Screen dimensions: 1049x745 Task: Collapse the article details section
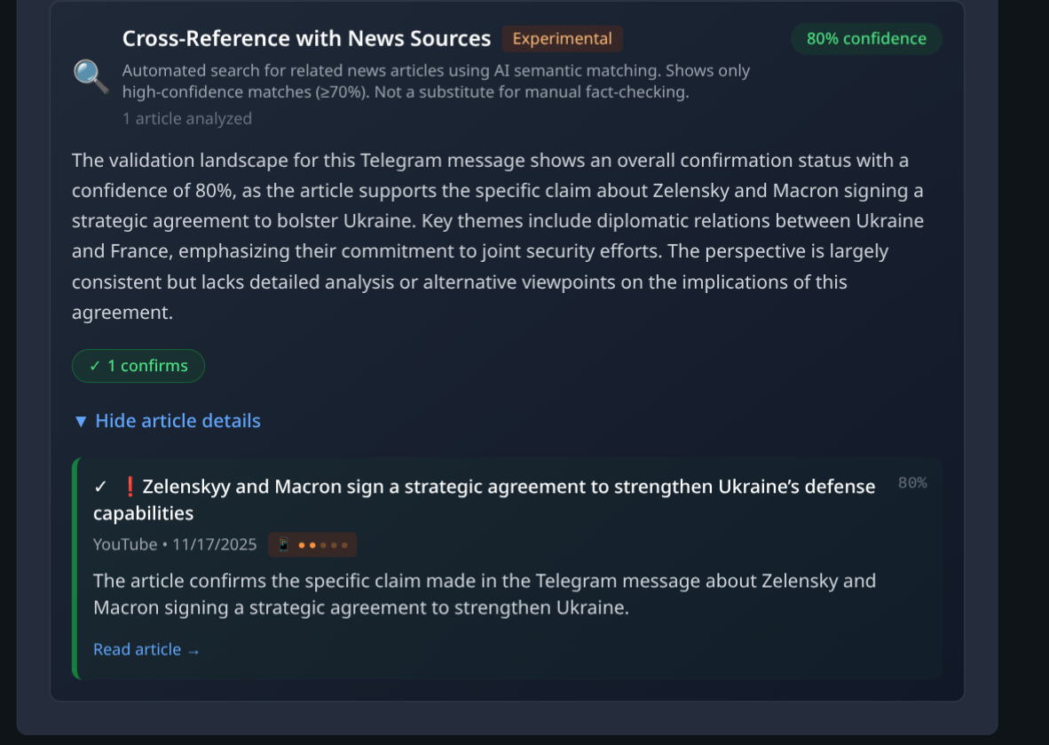pyautogui.click(x=177, y=421)
